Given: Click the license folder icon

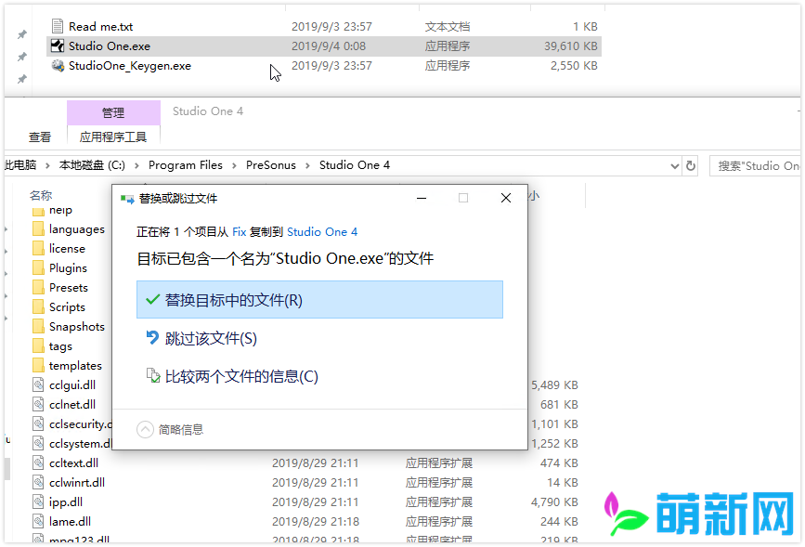Looking at the screenshot, I should tap(38, 248).
